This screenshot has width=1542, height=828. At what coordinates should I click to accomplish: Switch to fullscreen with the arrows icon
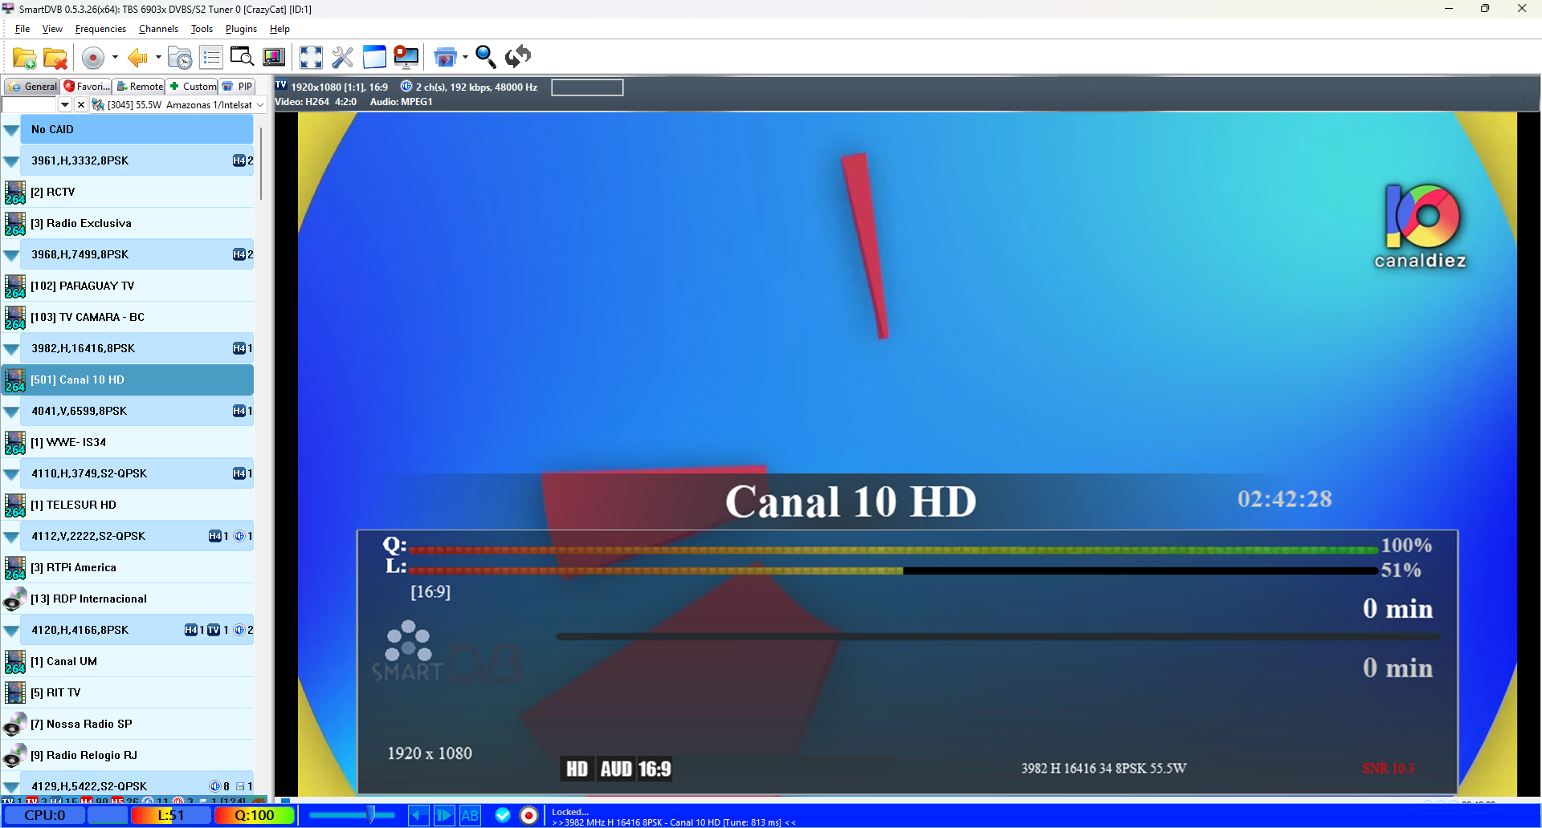(311, 57)
